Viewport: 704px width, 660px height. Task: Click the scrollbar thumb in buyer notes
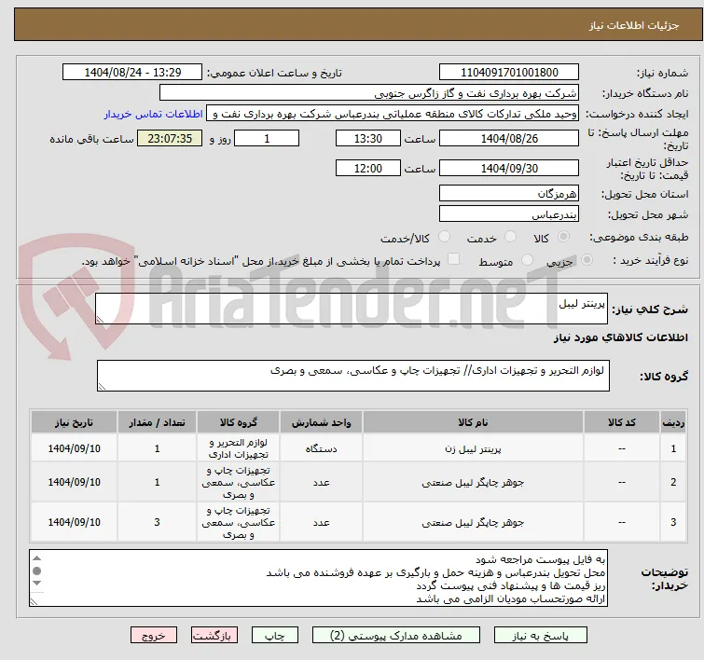click(36, 571)
